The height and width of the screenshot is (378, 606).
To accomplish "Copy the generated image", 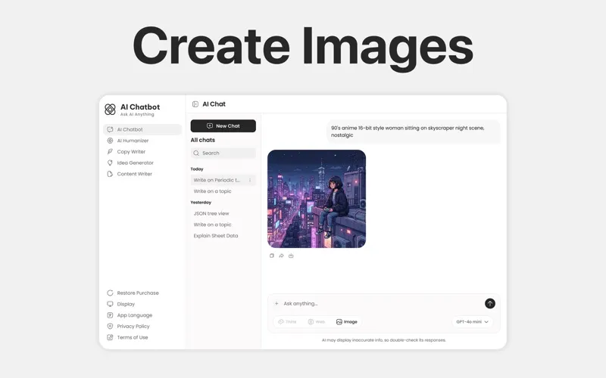I will coord(272,256).
